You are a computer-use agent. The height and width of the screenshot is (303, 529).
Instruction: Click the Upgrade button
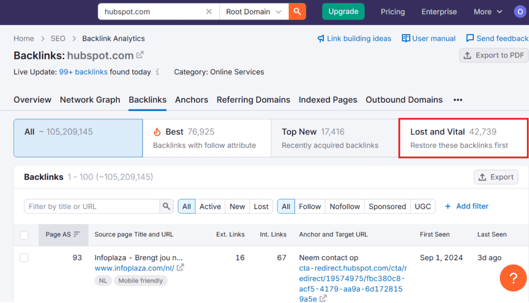[343, 10]
